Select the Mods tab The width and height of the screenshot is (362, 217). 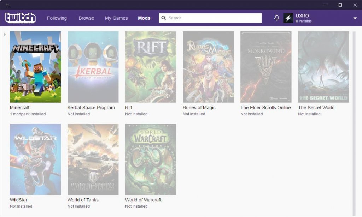(144, 18)
